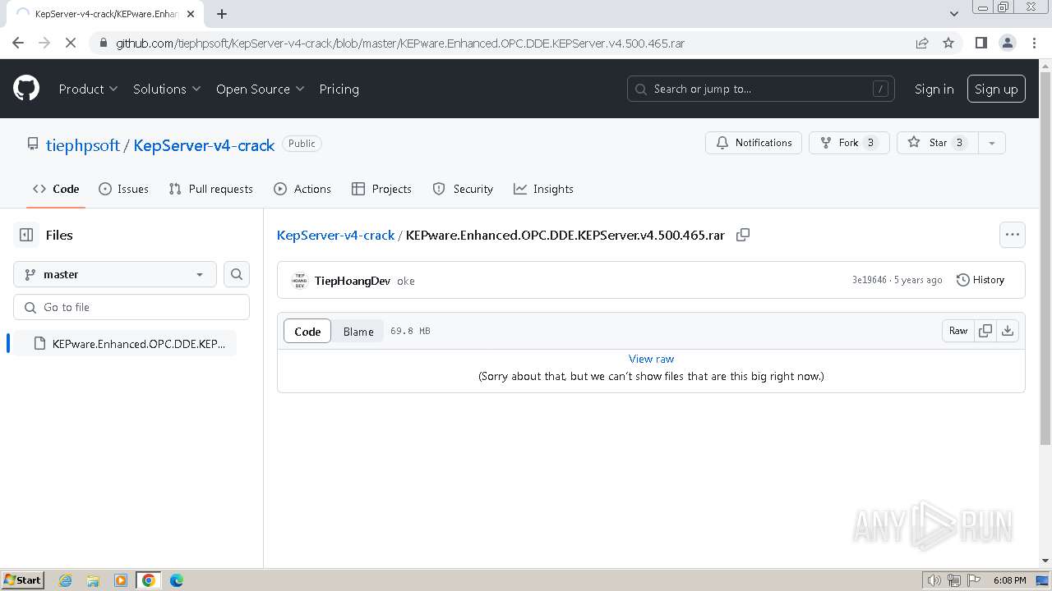The height and width of the screenshot is (591, 1052).
Task: Select the Code view toggle
Action: (x=307, y=331)
